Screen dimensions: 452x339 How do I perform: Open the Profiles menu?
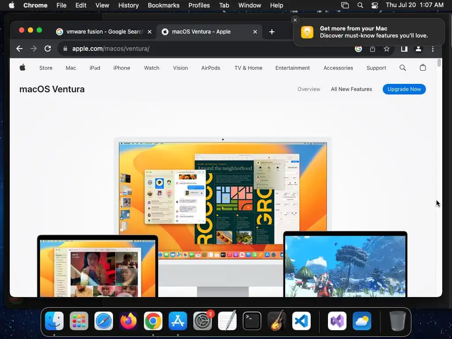point(199,5)
